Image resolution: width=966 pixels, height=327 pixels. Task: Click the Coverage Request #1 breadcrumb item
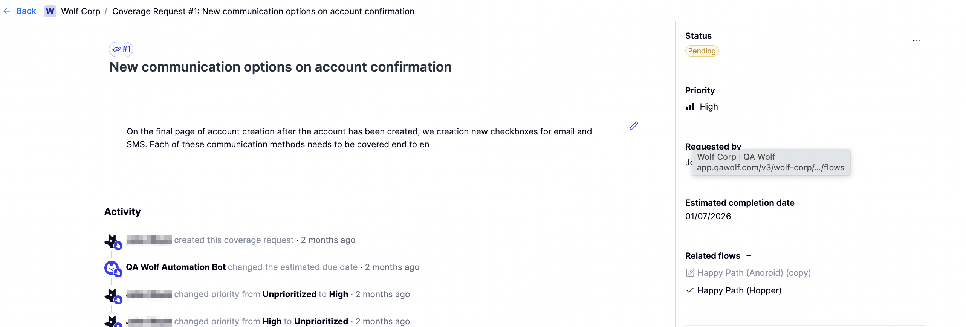pyautogui.click(x=263, y=11)
